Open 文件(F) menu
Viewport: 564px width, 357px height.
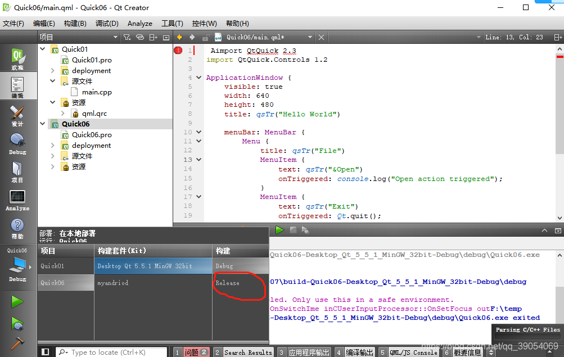click(13, 24)
